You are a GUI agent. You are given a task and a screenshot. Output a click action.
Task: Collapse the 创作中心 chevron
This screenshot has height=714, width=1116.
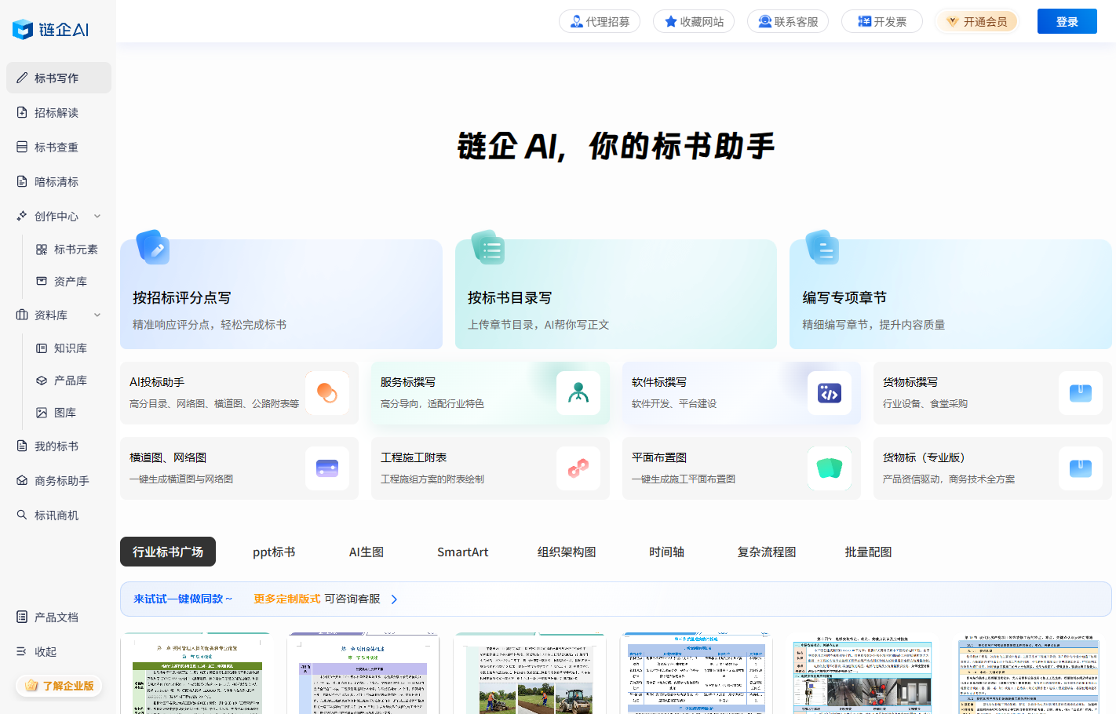pos(97,216)
